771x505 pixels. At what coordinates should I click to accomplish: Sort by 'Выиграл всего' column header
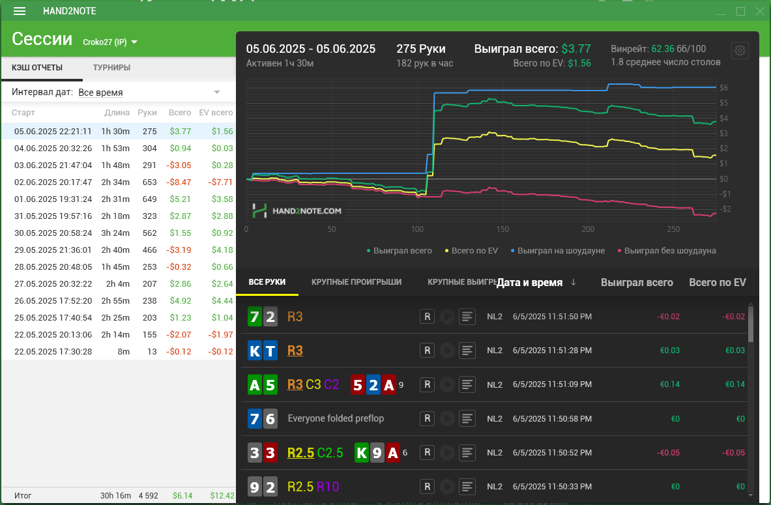[637, 283]
